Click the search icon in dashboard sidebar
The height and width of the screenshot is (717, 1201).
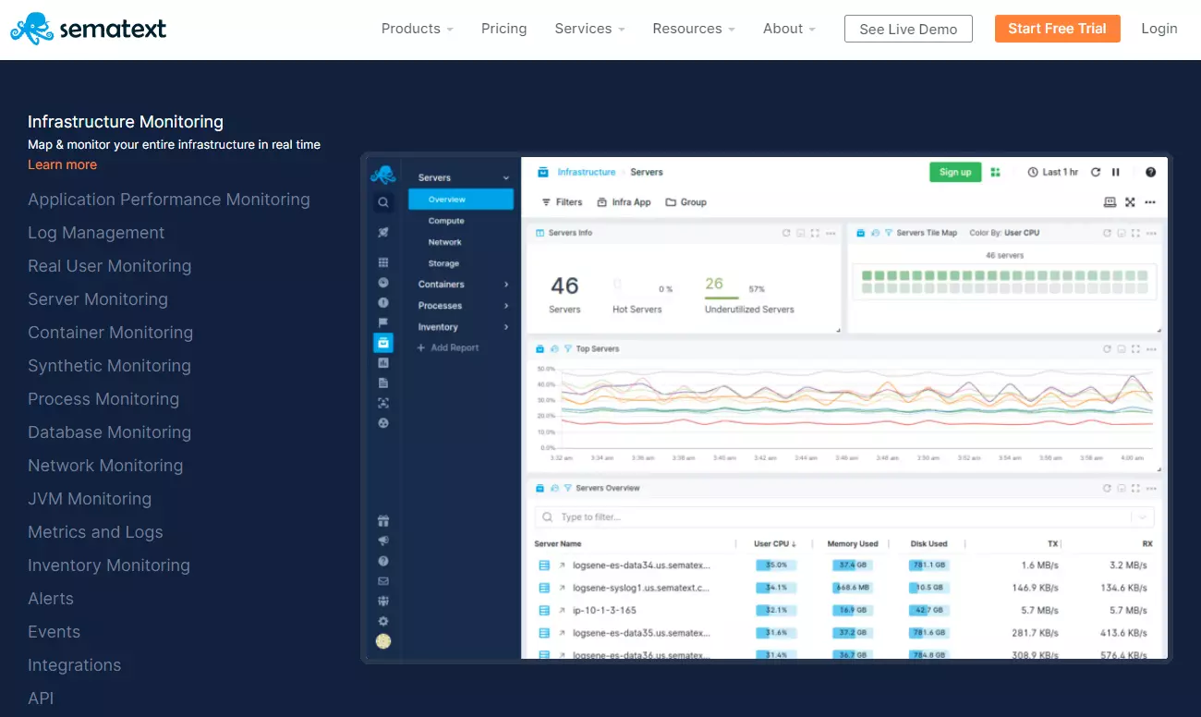click(383, 202)
